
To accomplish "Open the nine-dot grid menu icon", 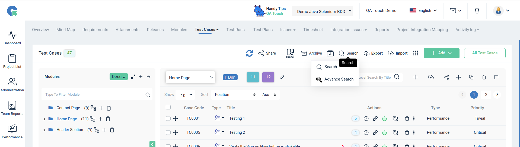I will coord(416,53).
